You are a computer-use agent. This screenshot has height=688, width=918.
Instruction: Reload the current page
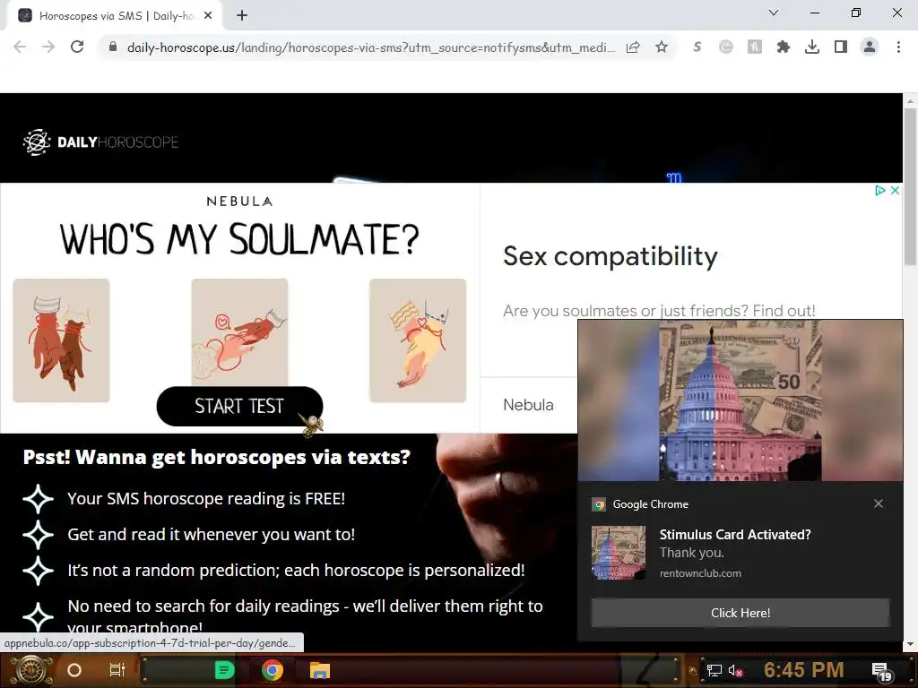point(77,47)
